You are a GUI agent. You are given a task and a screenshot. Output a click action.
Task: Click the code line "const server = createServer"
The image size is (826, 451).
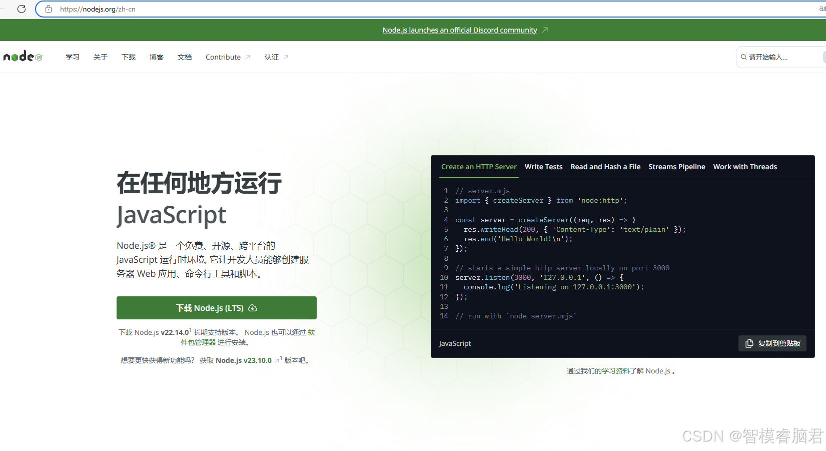coord(545,220)
